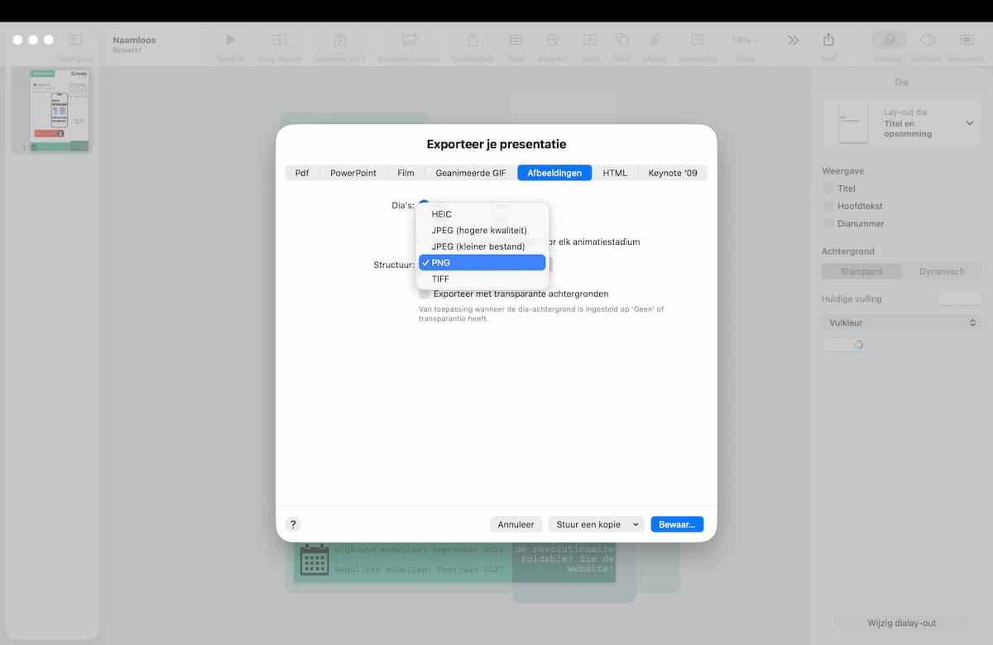Open the Film export tab
Image resolution: width=993 pixels, height=645 pixels.
point(405,173)
